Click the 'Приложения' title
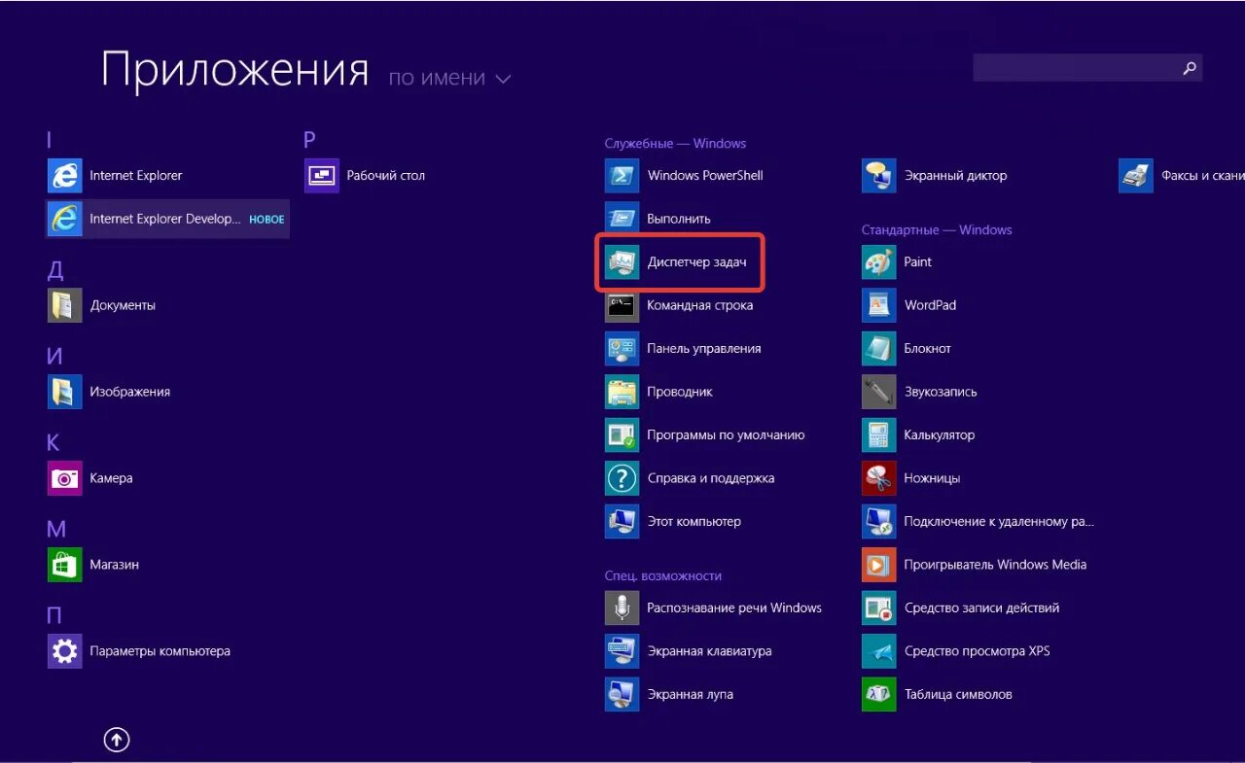1245x763 pixels. (235, 71)
